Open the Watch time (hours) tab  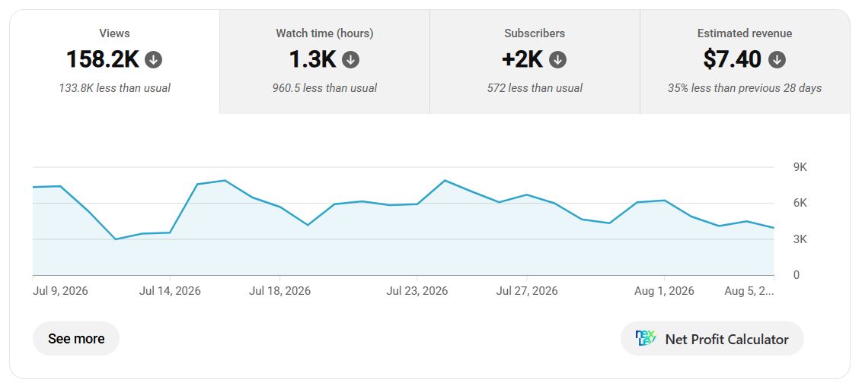324,62
